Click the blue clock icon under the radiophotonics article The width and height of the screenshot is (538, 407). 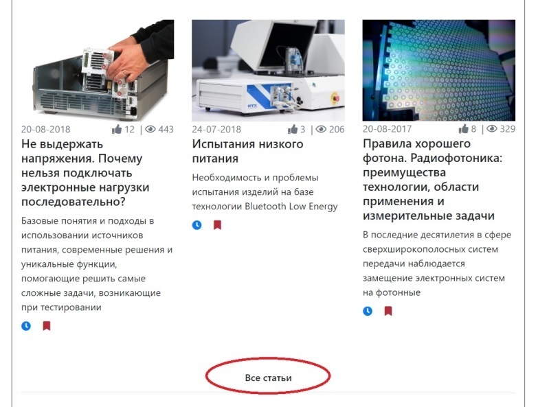[368, 311]
